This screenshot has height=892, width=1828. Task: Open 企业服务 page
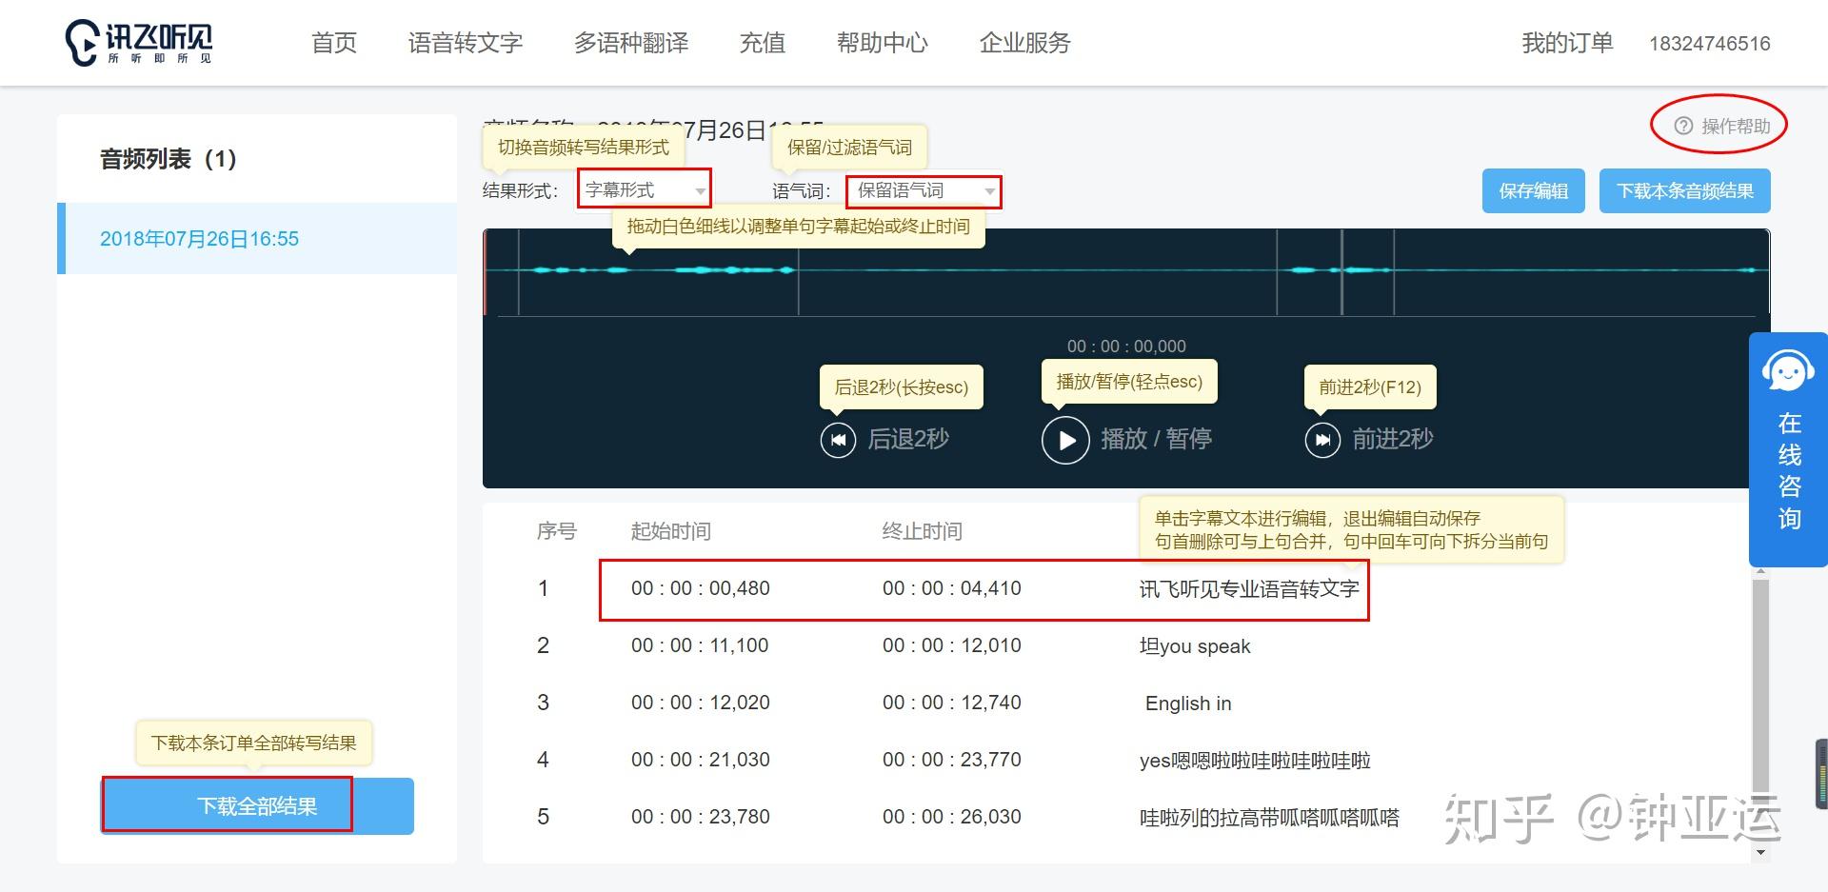1025,43
